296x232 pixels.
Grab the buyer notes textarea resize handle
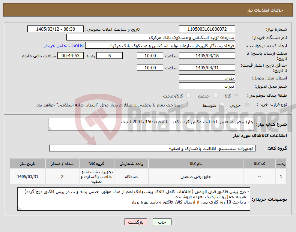[x=19, y=209]
